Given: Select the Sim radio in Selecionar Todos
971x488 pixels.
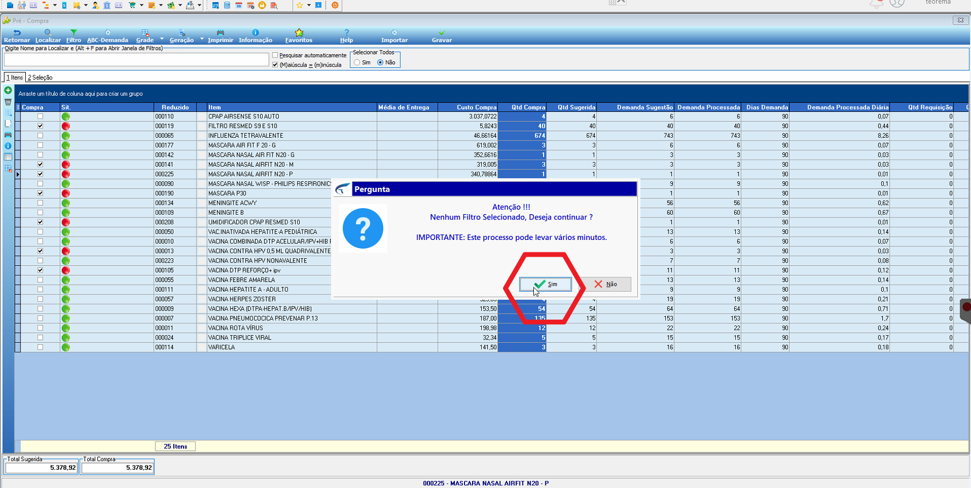Looking at the screenshot, I should pos(357,62).
